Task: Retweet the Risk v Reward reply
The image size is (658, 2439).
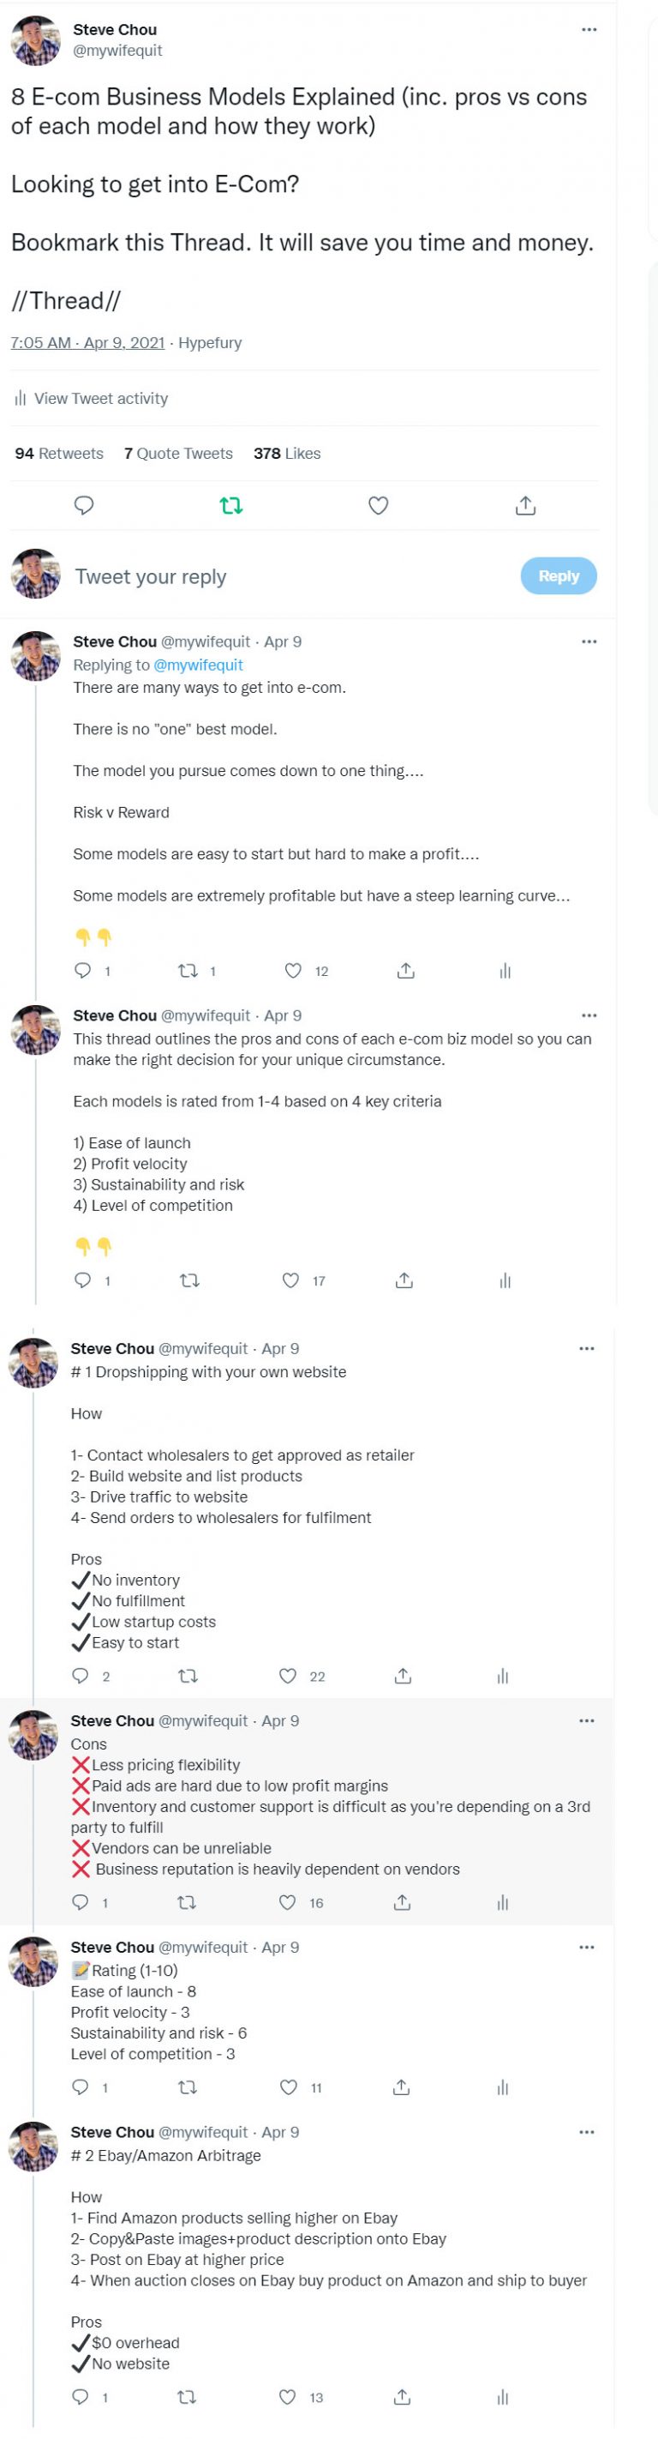Action: click(x=188, y=971)
